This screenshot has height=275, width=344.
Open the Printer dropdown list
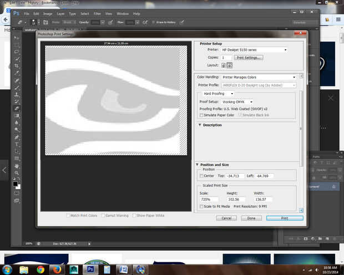tap(255, 50)
